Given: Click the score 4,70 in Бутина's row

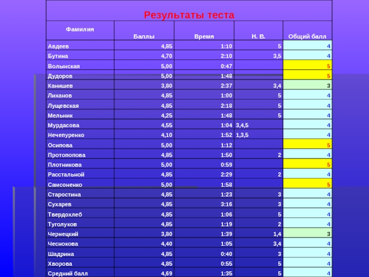Looking at the screenshot, I should [x=167, y=56].
